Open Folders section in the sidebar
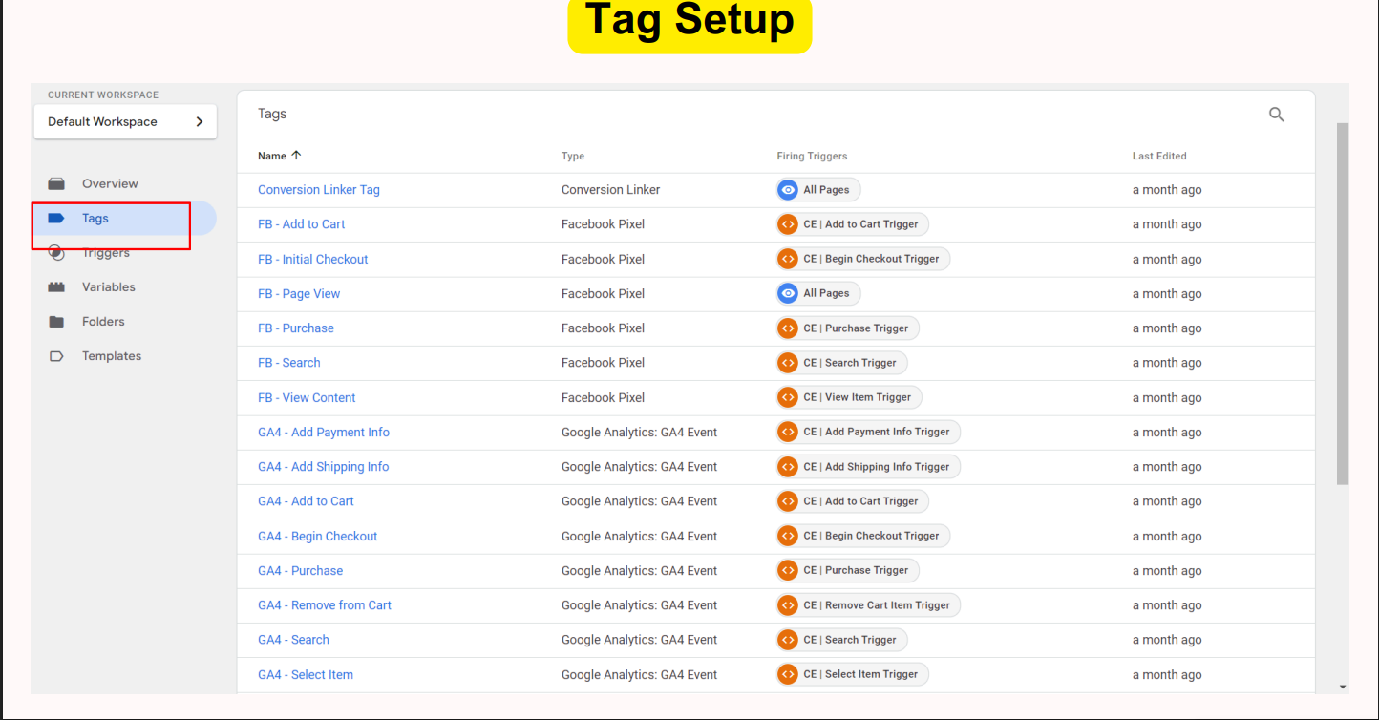 click(x=103, y=322)
